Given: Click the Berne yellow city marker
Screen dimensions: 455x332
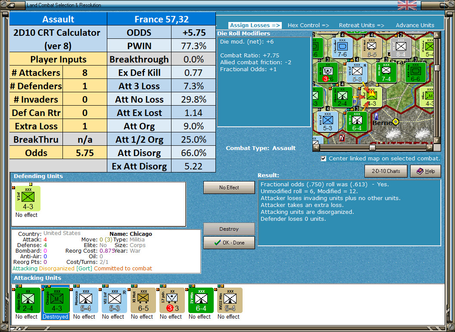Looking at the screenshot, I should click(396, 122).
